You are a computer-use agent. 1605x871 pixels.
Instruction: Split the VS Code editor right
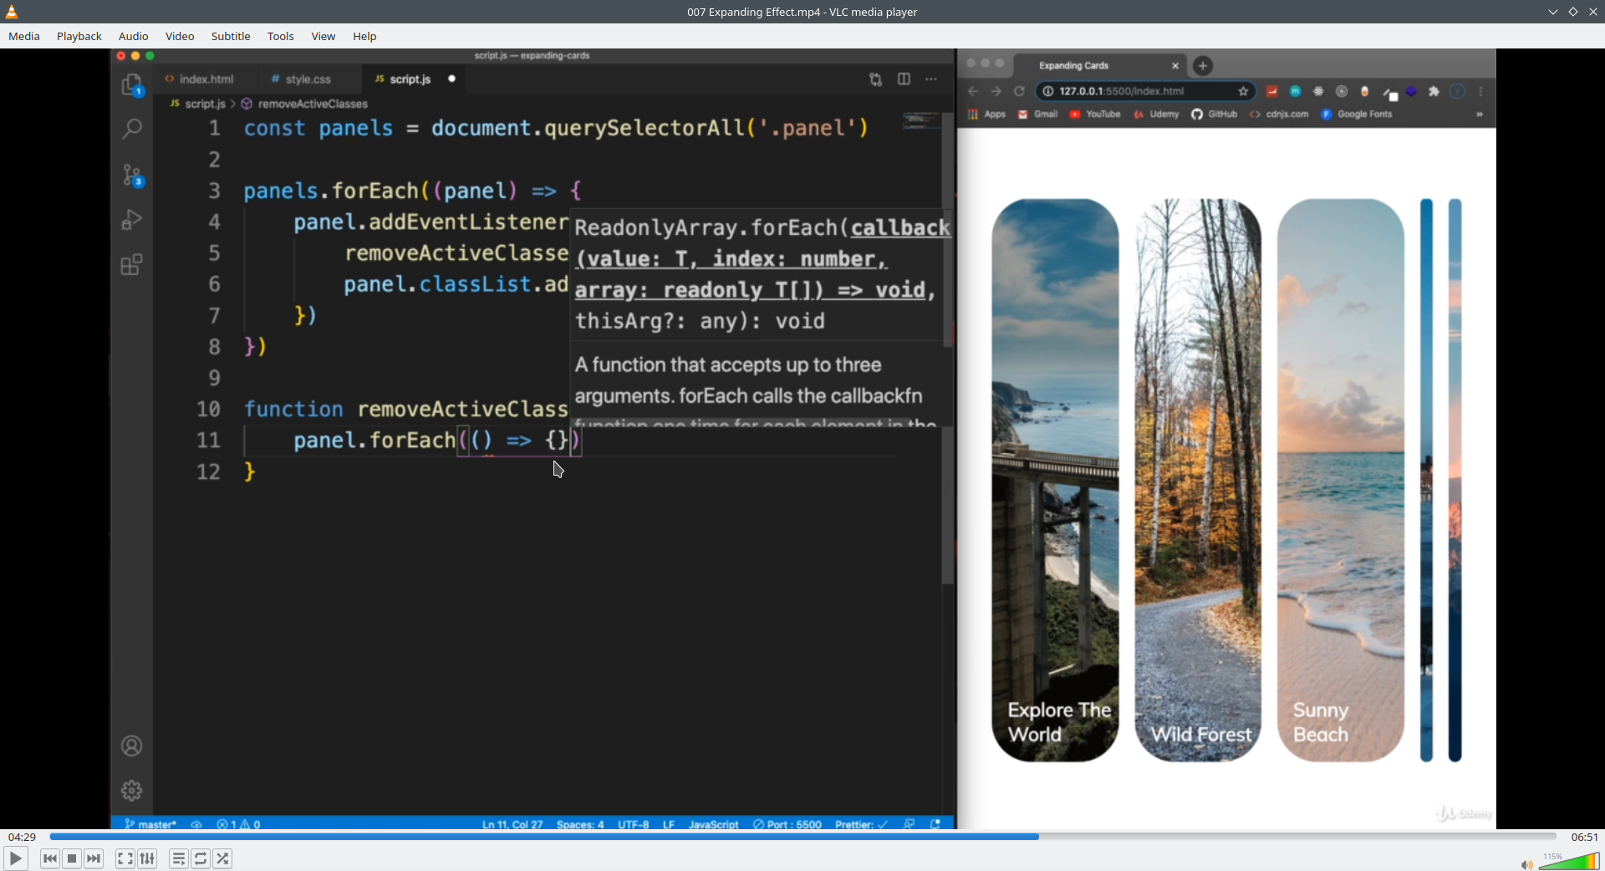[904, 79]
